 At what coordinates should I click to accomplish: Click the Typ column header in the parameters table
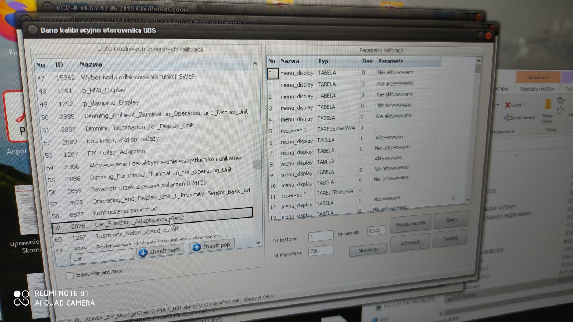323,61
